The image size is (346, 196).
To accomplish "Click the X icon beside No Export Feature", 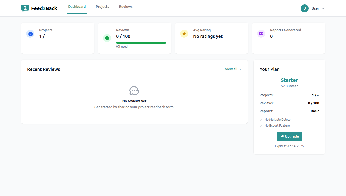I will pyautogui.click(x=261, y=126).
